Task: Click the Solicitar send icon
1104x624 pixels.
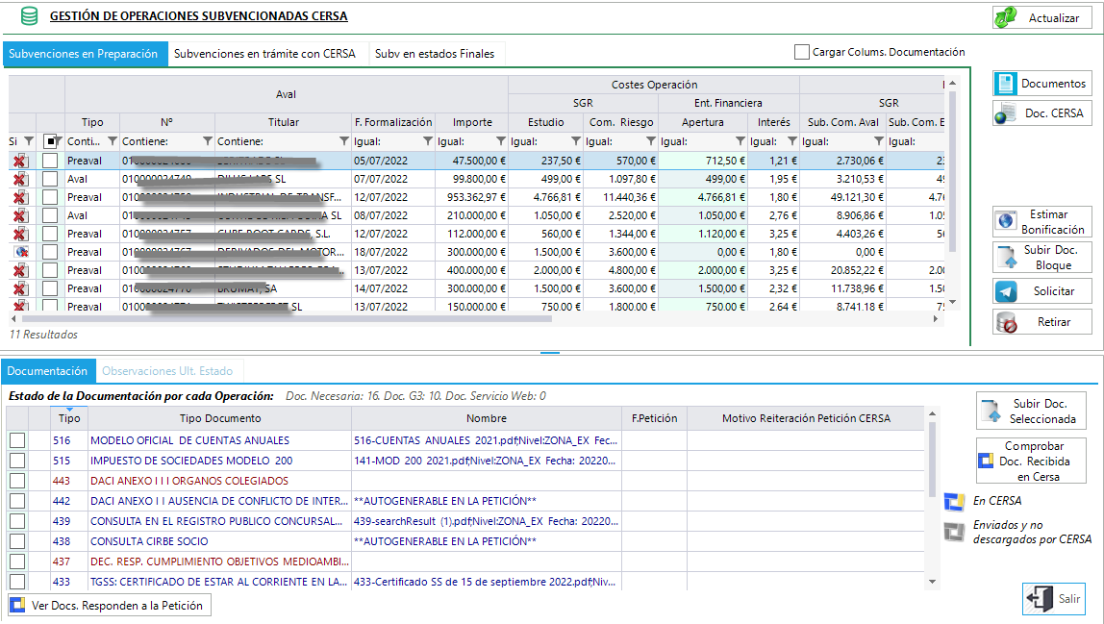Action: coord(1006,291)
